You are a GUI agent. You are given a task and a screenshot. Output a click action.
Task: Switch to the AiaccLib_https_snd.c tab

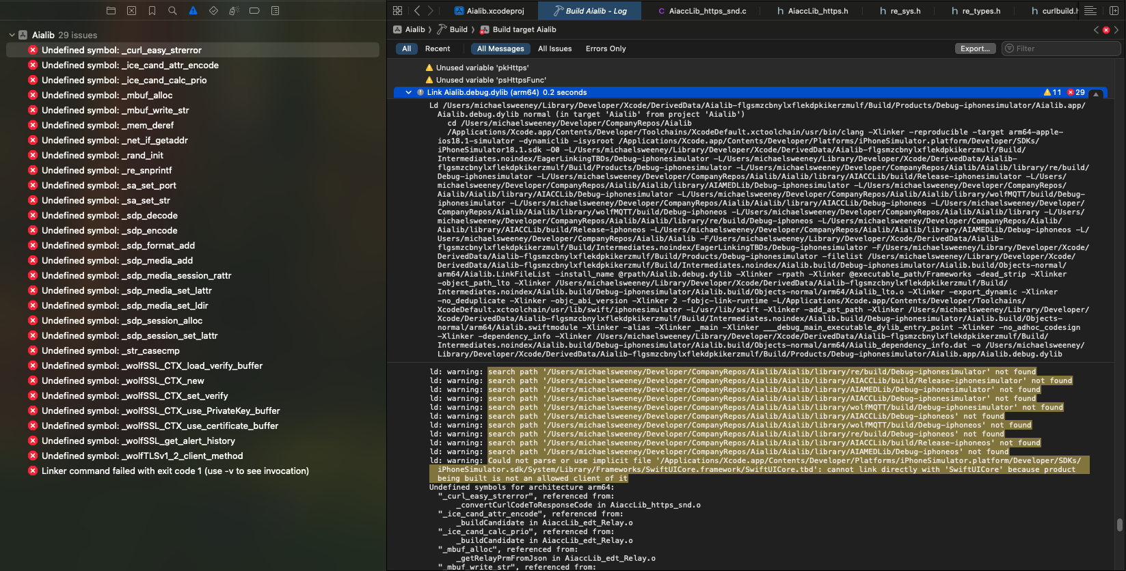[702, 11]
